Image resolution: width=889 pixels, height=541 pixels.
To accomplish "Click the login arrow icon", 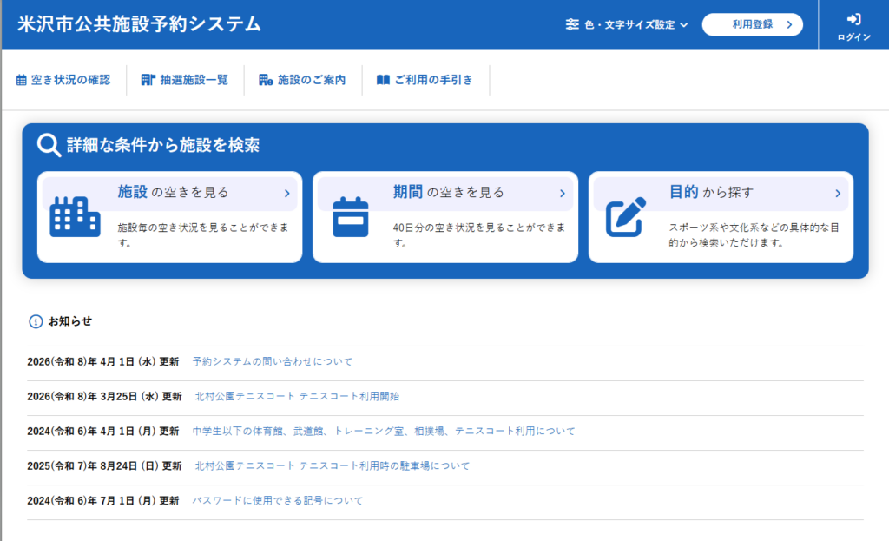I will [853, 19].
